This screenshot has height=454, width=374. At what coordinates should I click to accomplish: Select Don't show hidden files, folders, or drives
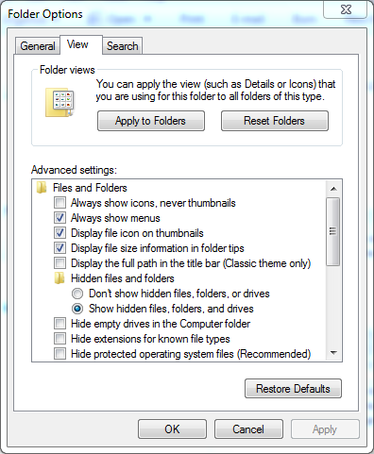77,294
